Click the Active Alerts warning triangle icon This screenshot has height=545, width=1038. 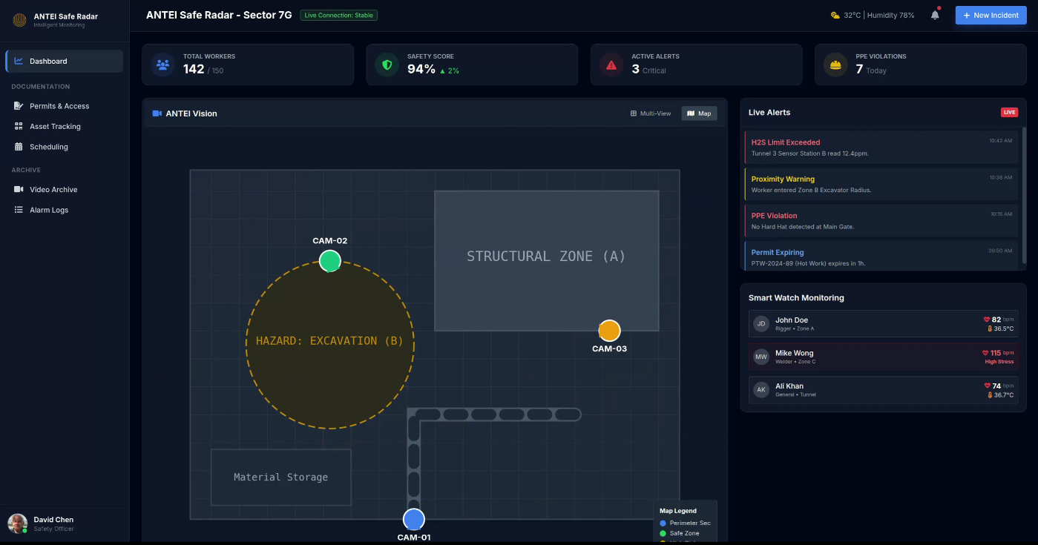[611, 65]
